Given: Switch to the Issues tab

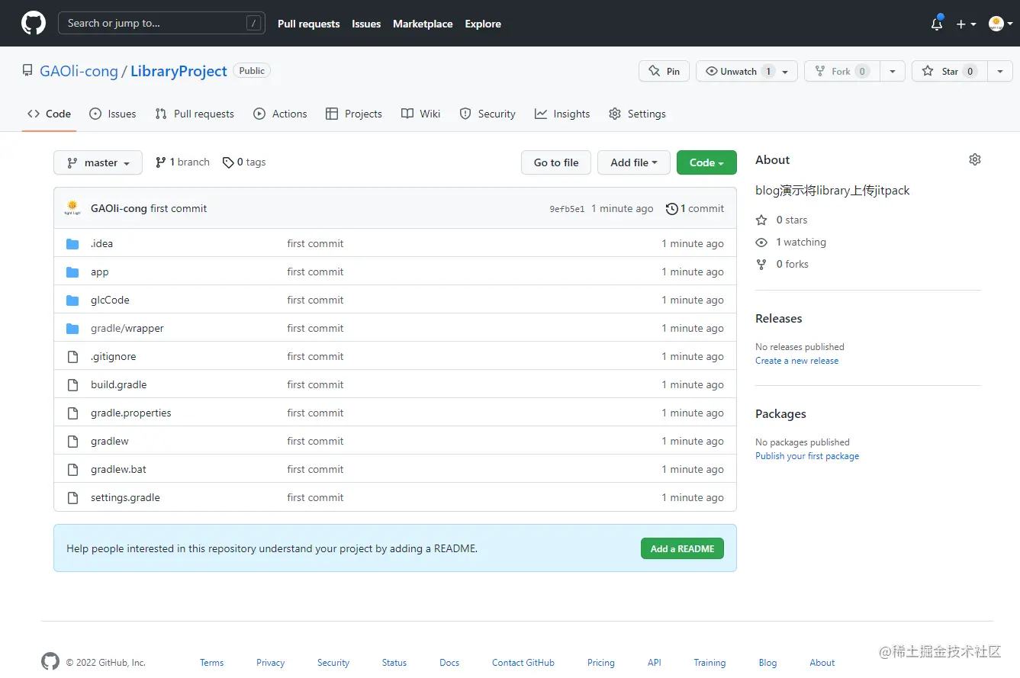Looking at the screenshot, I should (x=113, y=114).
